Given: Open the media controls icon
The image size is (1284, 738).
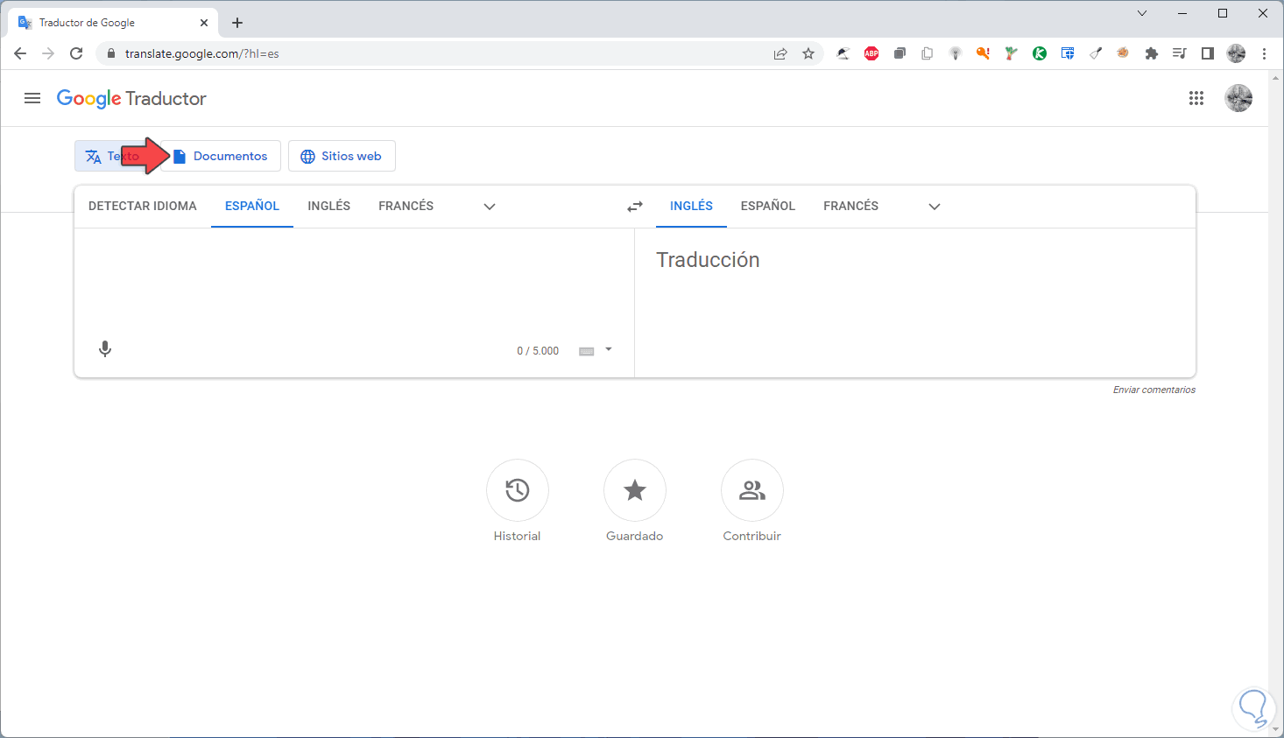Looking at the screenshot, I should [x=1180, y=53].
